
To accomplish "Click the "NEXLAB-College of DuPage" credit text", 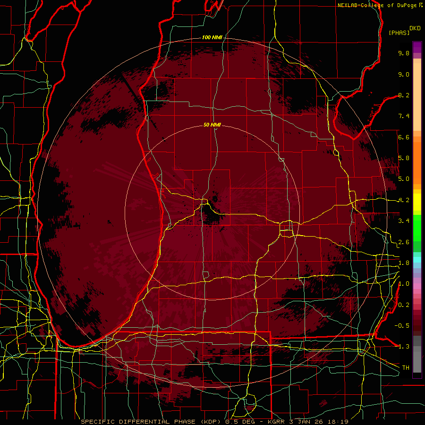I will pos(377,5).
